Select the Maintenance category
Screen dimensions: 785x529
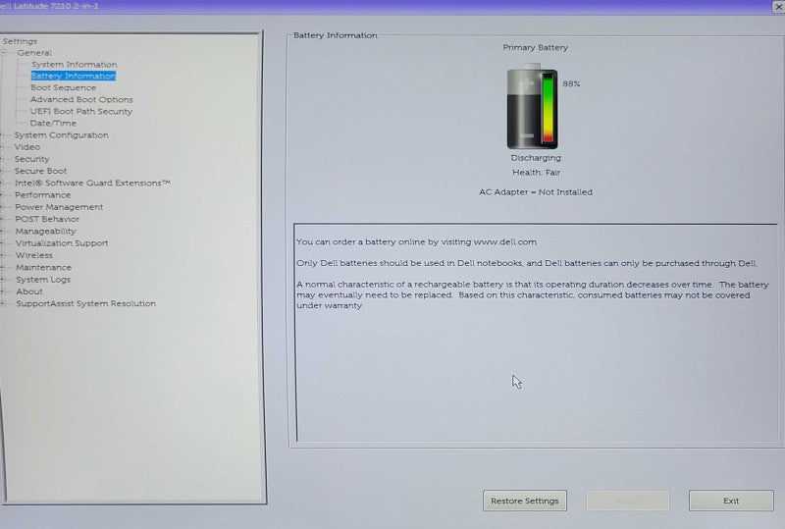43,268
